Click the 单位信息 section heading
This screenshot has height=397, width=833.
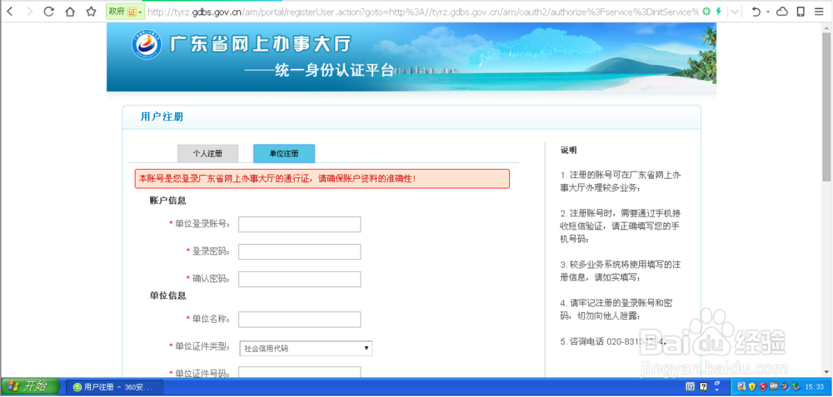coord(168,295)
